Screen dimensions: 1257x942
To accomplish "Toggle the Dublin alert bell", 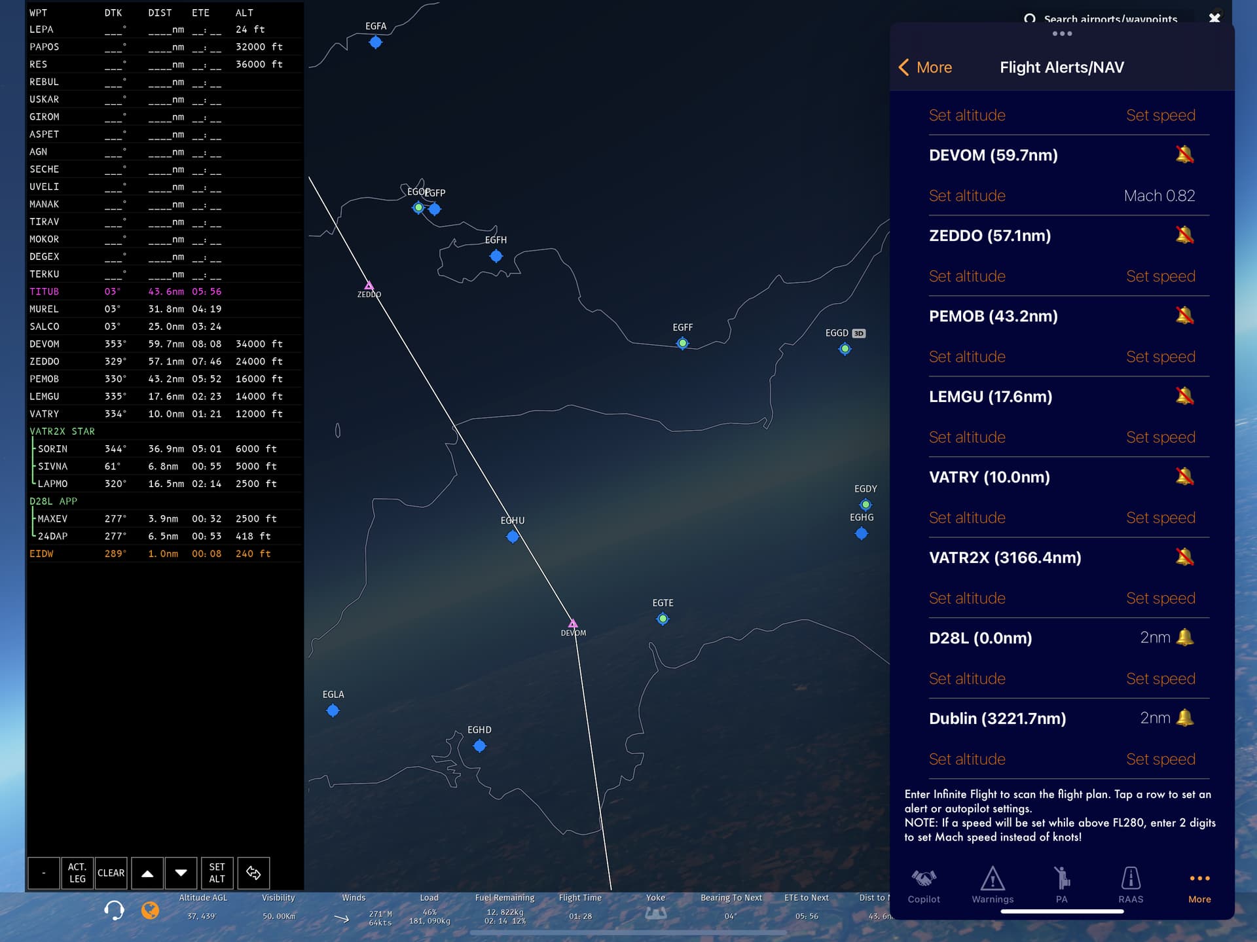I will click(1184, 718).
